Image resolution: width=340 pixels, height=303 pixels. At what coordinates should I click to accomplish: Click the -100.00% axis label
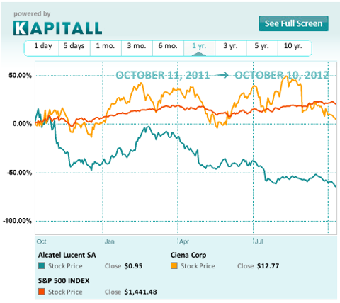coord(17,221)
